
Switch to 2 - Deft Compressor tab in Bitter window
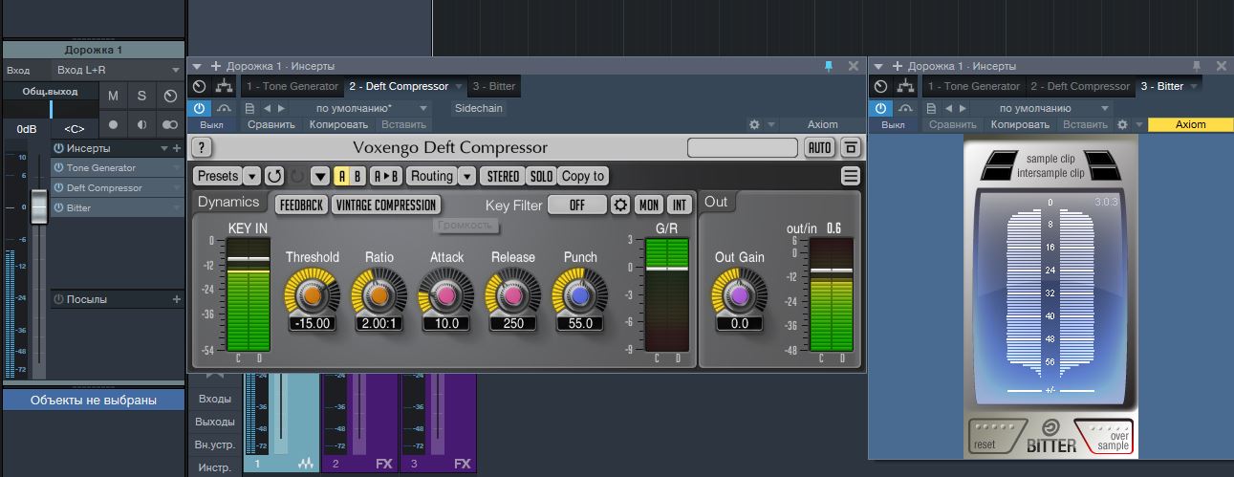(x=1080, y=86)
